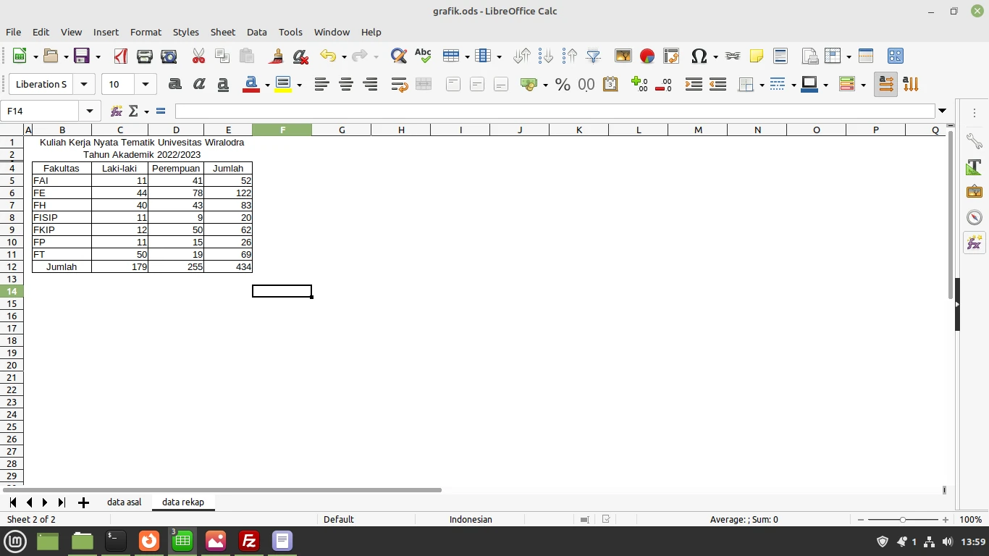Screen dimensions: 989x556
Task: Toggle wrap text
Action: tap(399, 84)
